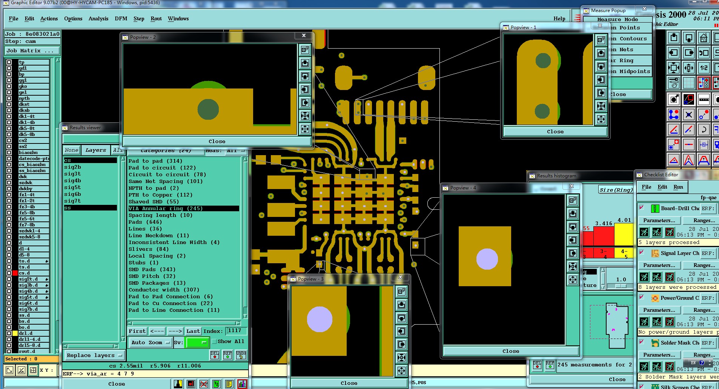Click the pan-left icon in right toolbar
The image size is (719, 389).
(x=674, y=53)
